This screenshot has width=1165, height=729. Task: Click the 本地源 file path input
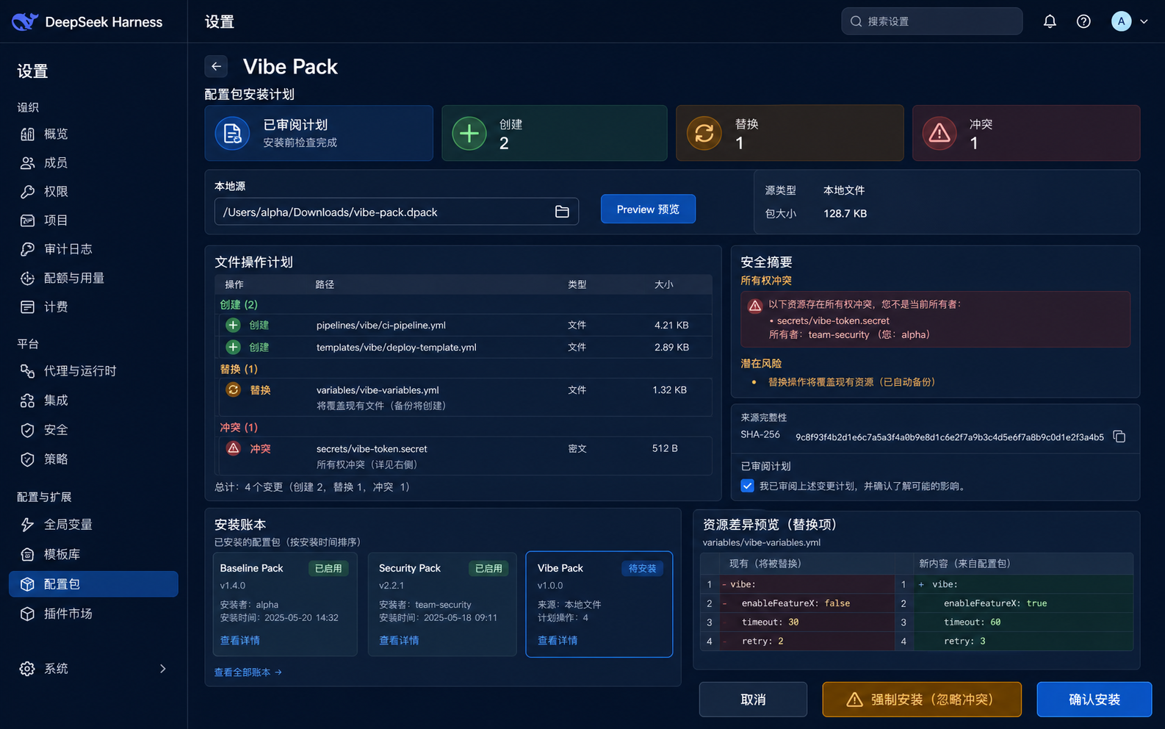(397, 212)
